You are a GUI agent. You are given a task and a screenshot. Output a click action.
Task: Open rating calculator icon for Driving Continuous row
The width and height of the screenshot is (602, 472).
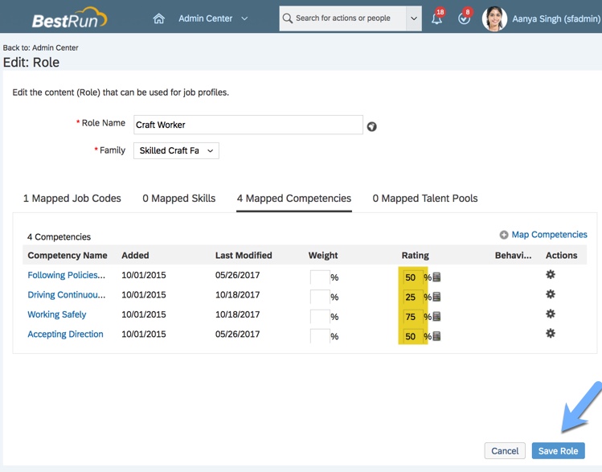point(436,297)
